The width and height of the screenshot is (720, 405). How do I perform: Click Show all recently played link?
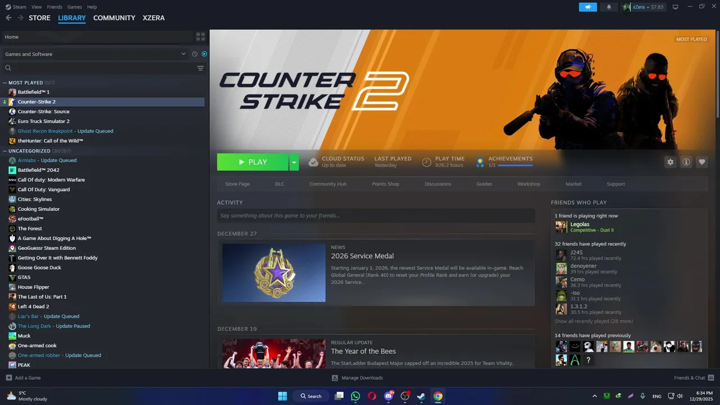[x=593, y=321]
